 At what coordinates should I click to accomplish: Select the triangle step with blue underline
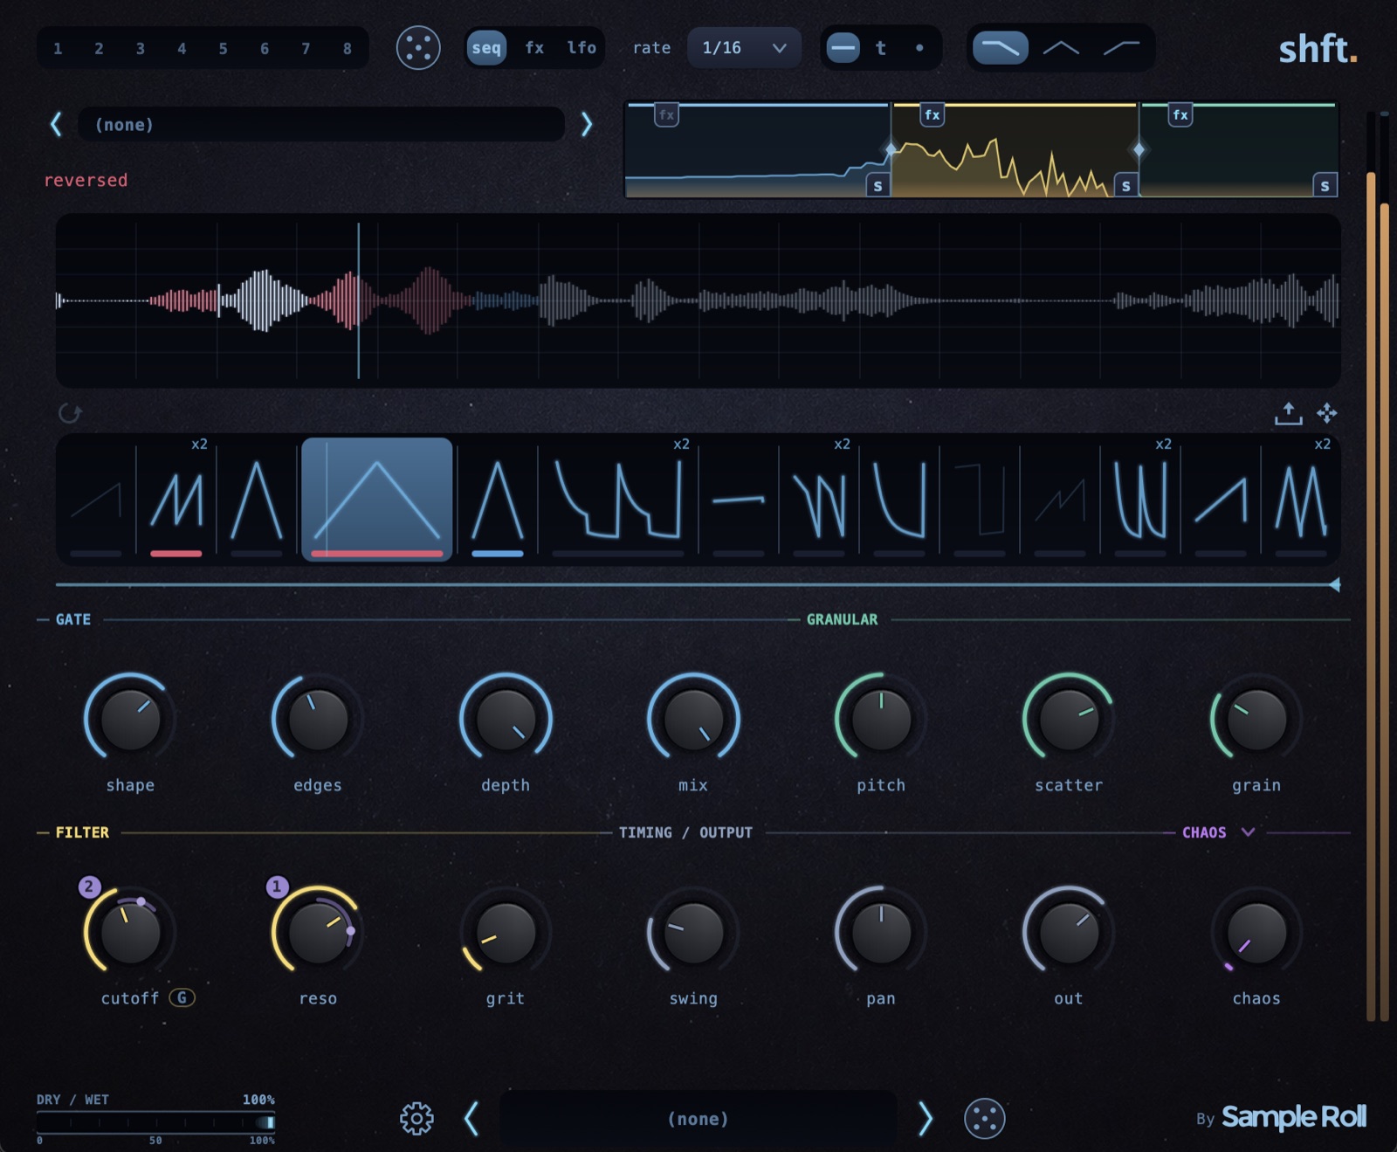(x=497, y=500)
